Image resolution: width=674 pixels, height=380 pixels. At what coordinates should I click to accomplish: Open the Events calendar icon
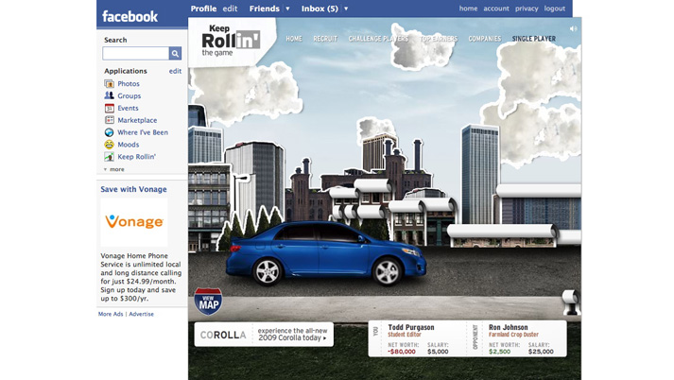tap(109, 108)
